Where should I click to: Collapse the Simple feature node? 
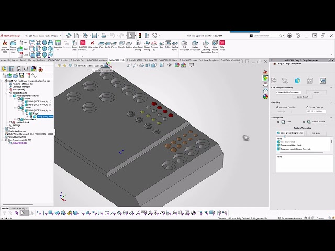[15, 99]
